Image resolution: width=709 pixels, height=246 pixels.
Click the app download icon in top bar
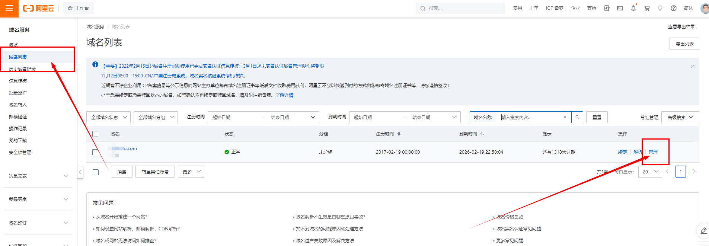tap(607, 8)
